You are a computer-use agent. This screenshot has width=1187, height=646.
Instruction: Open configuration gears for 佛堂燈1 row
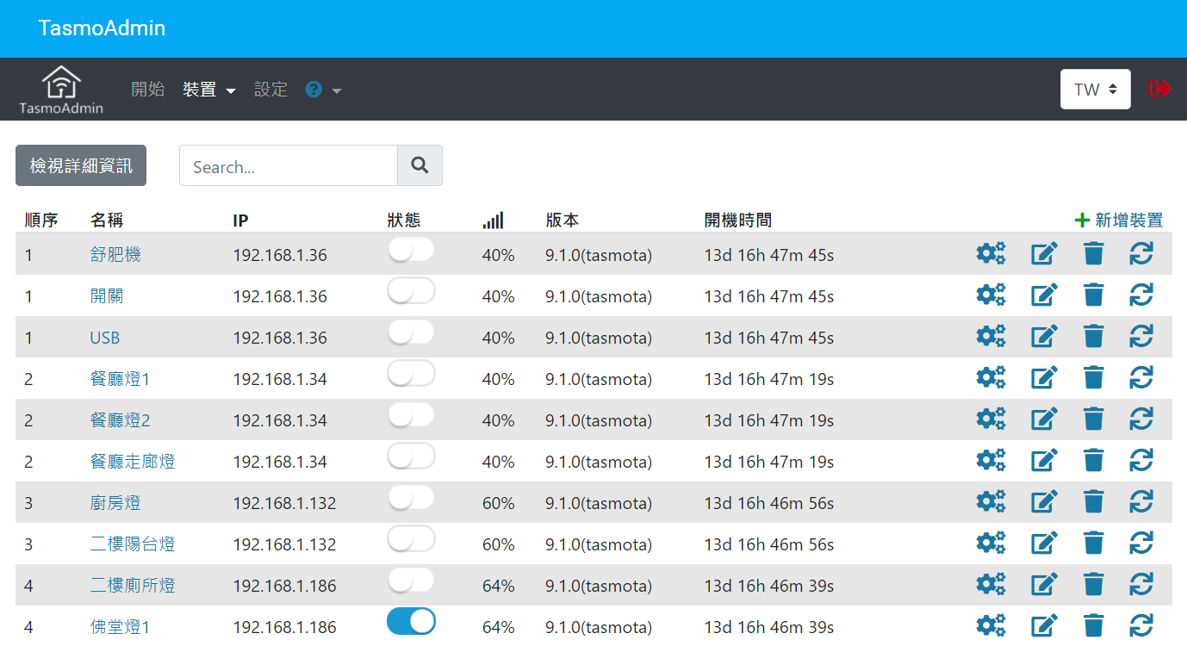(991, 625)
